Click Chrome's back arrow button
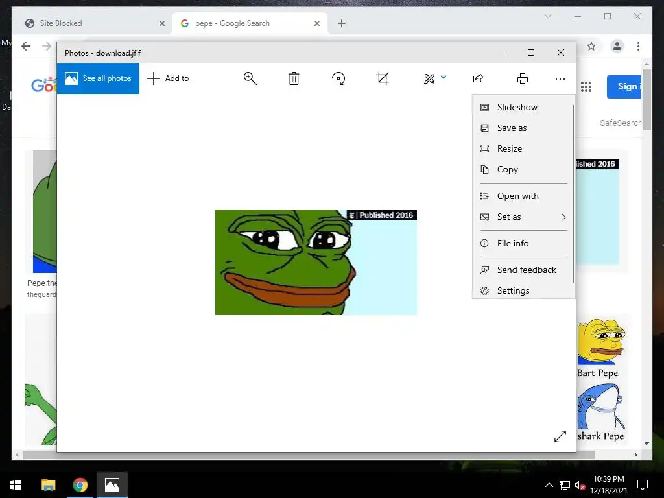The width and height of the screenshot is (664, 498). [26, 46]
